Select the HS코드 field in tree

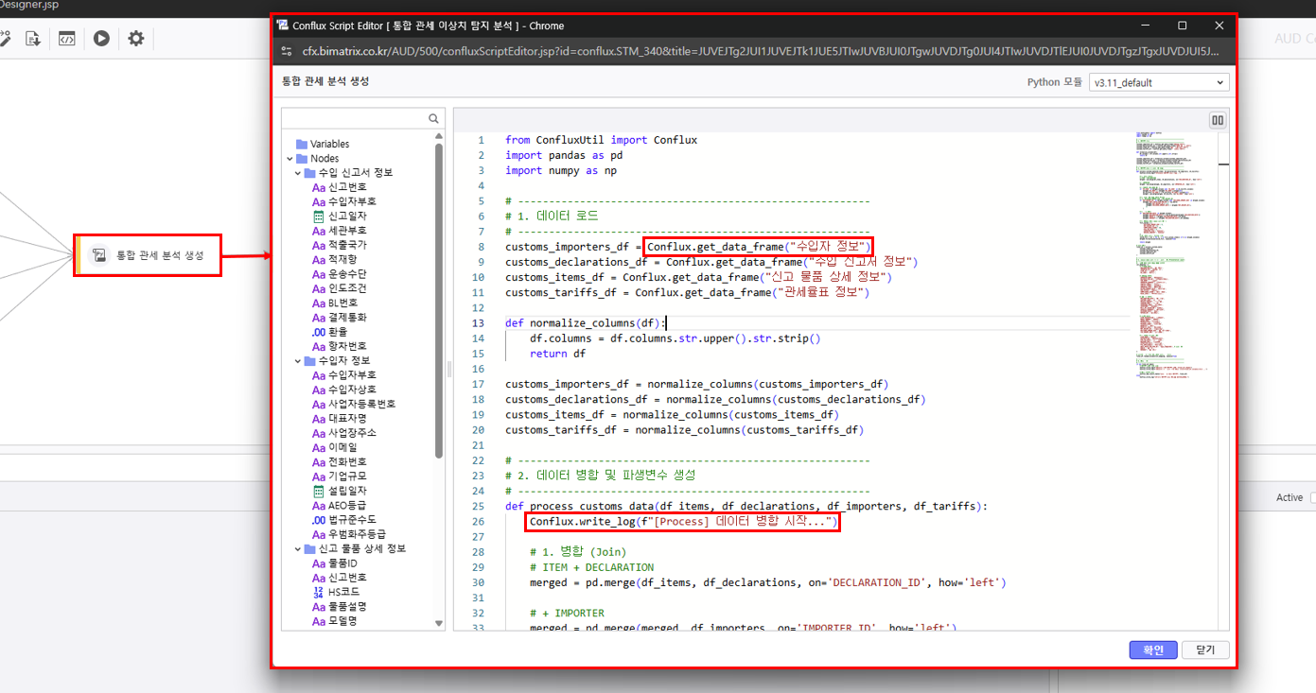pyautogui.click(x=346, y=592)
